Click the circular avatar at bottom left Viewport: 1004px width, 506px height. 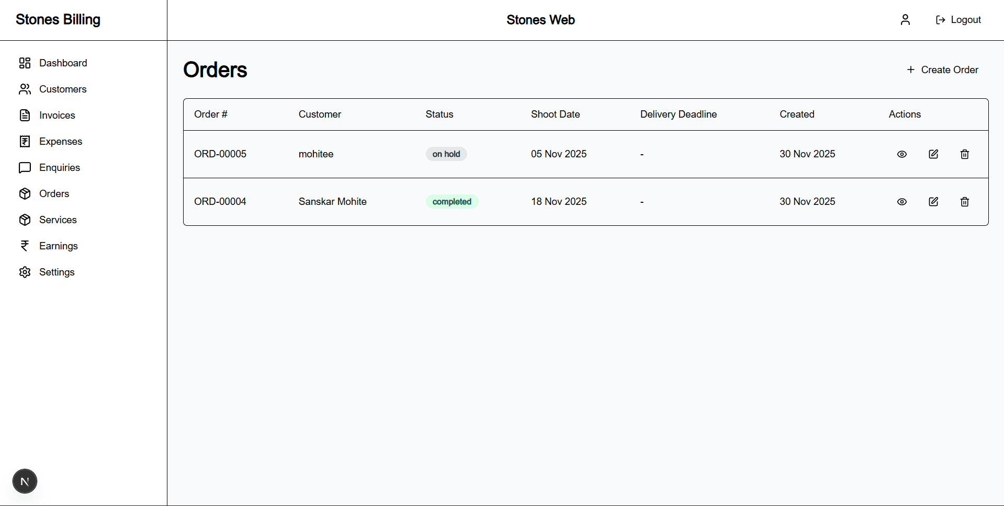click(x=25, y=481)
